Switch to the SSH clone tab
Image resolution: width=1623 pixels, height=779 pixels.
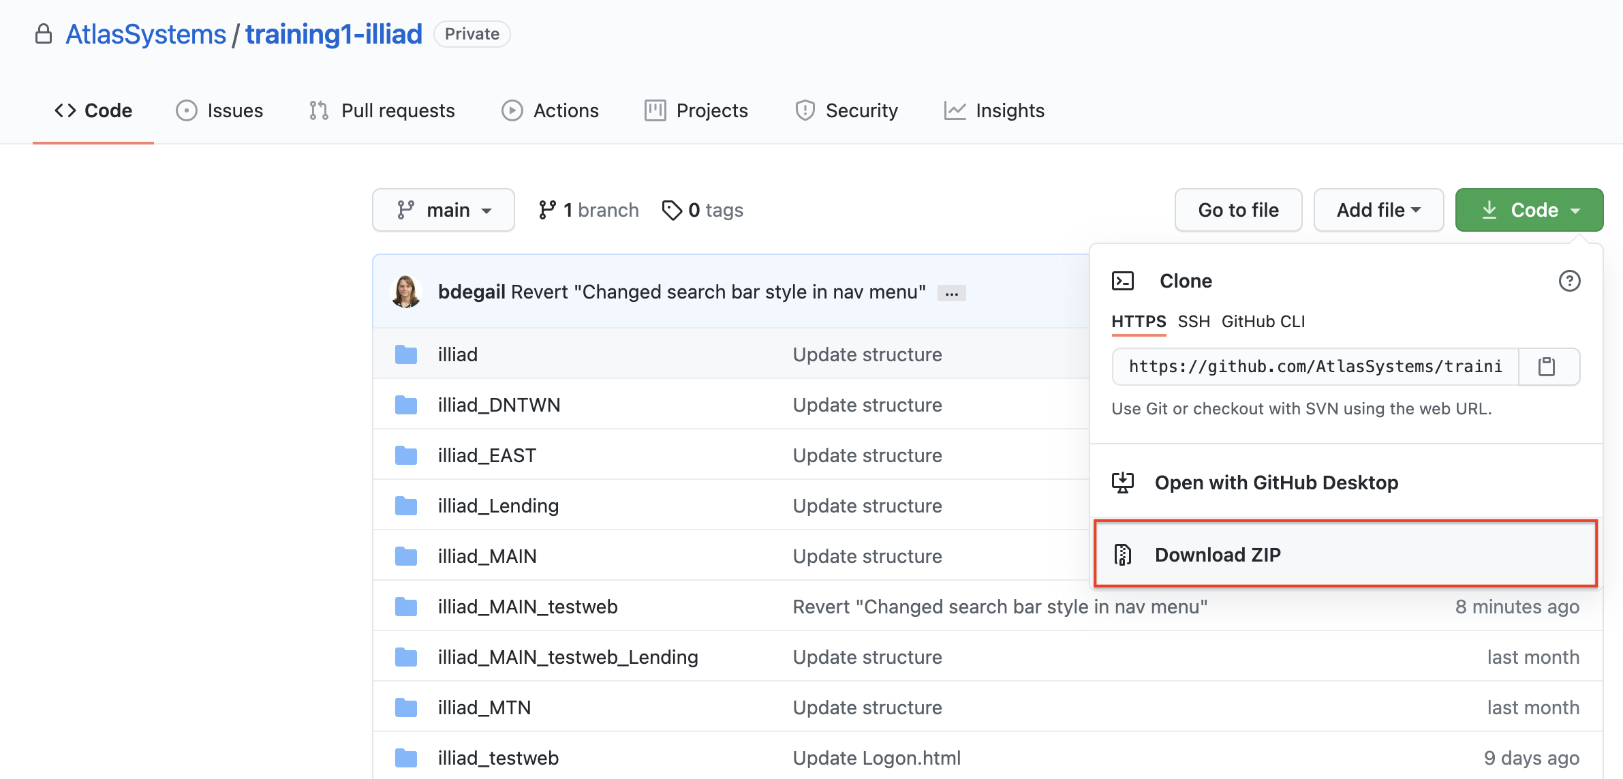[1194, 321]
